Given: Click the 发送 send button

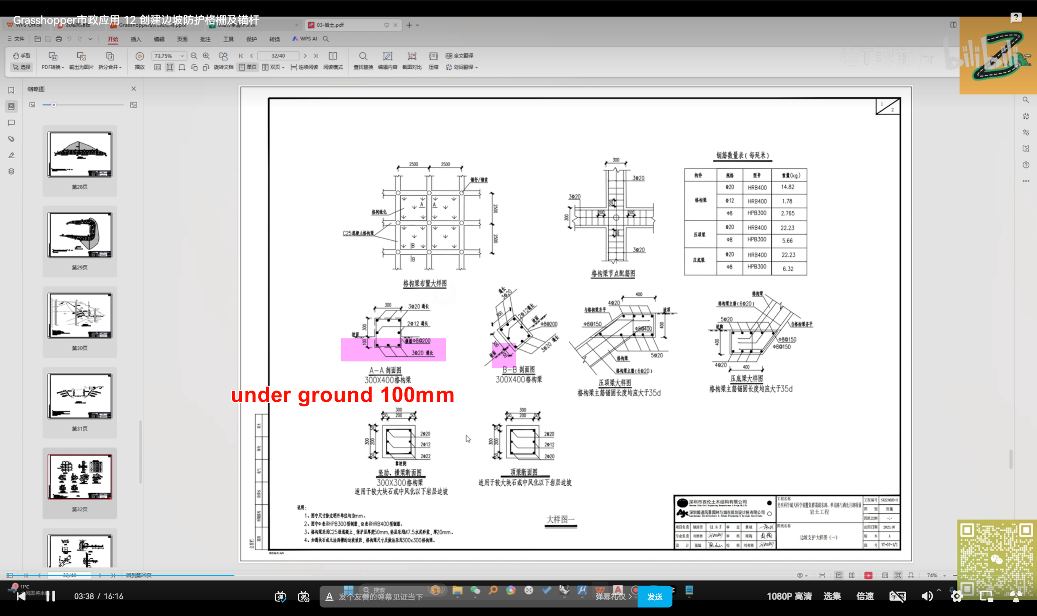Looking at the screenshot, I should [655, 597].
